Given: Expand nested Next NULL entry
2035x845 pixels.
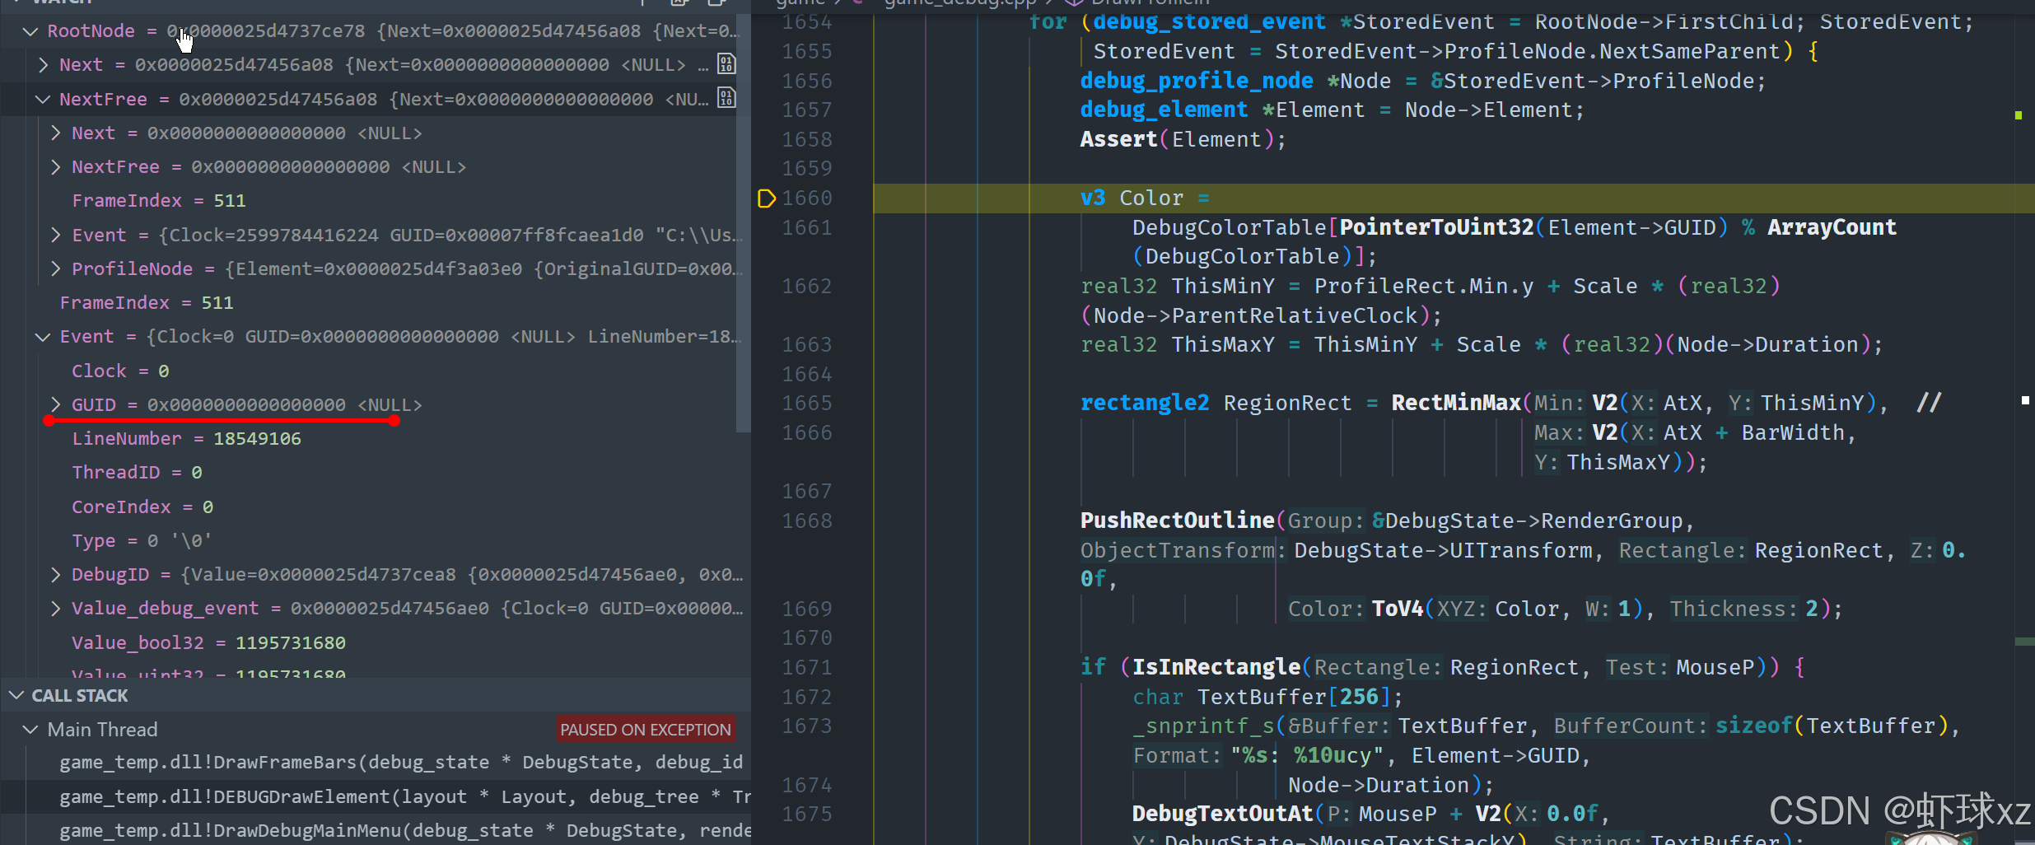Looking at the screenshot, I should [x=55, y=133].
